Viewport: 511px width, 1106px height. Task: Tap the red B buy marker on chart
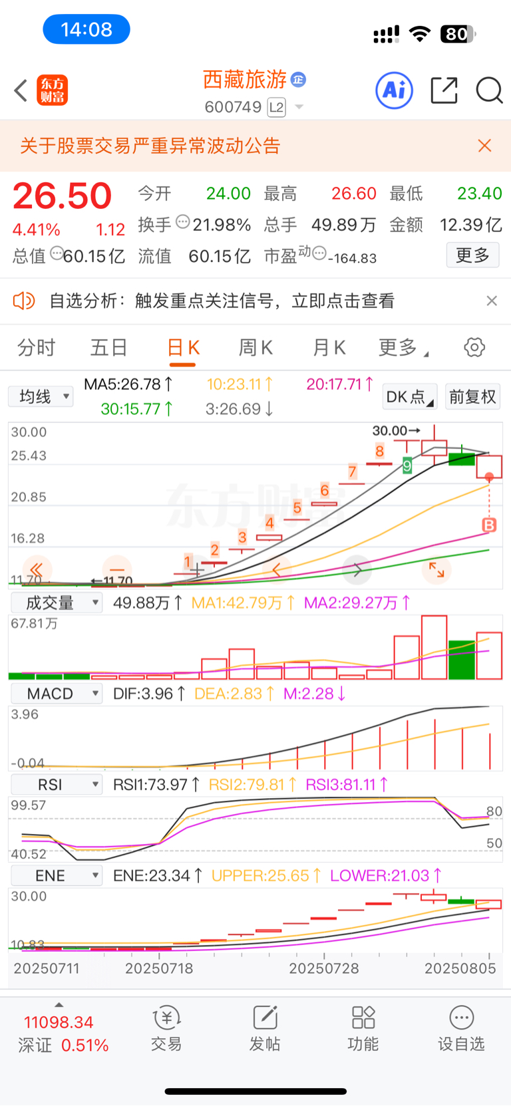[489, 525]
